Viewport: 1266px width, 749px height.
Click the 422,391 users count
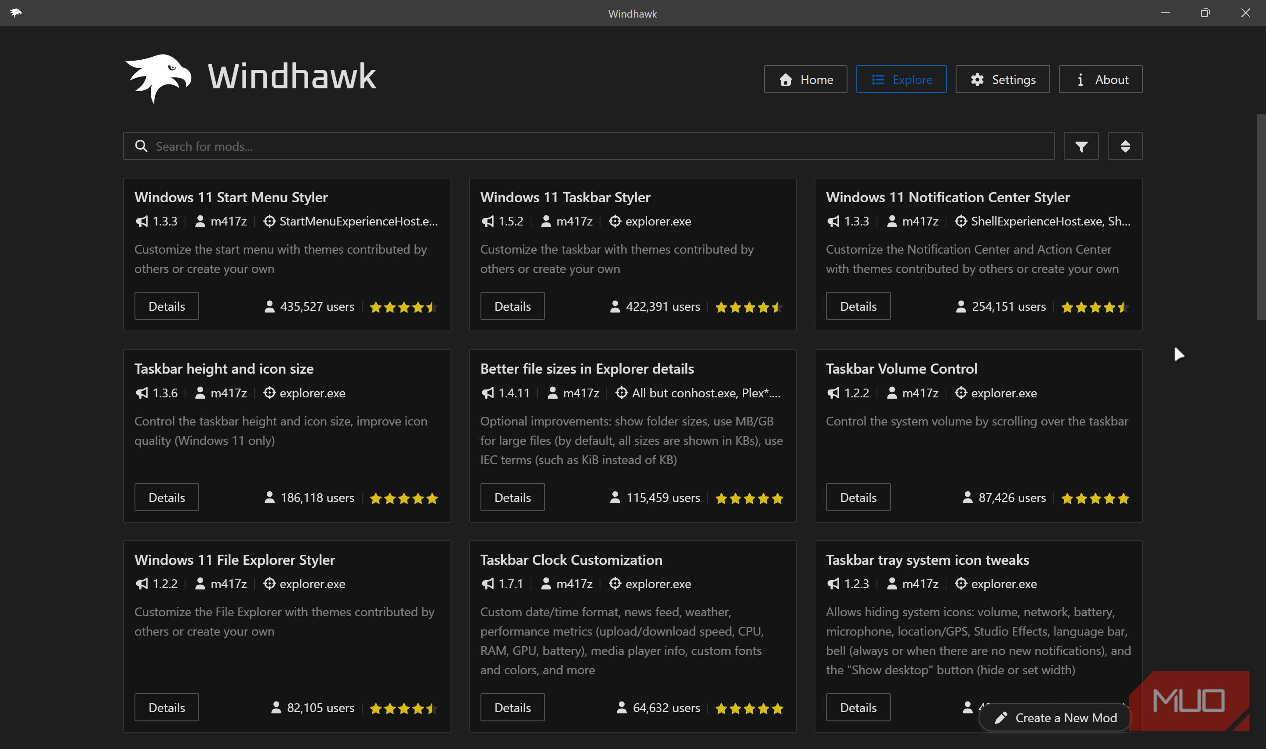[x=655, y=306]
